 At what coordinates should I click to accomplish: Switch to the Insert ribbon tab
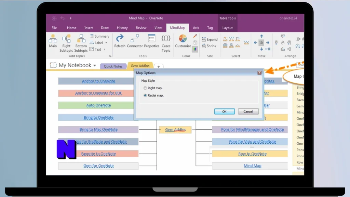coord(89,28)
